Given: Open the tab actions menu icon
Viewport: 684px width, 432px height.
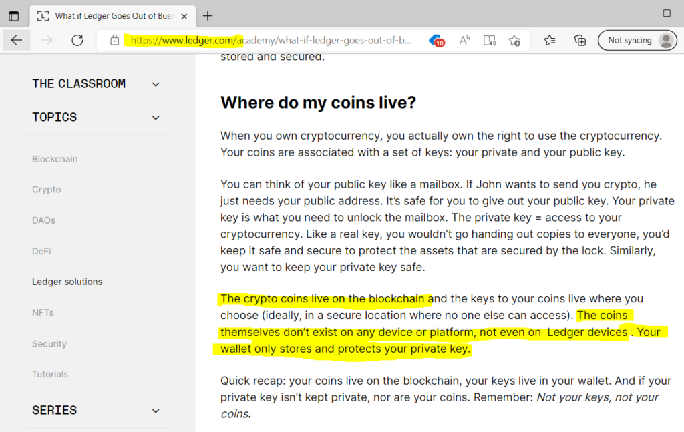Looking at the screenshot, I should click(14, 16).
